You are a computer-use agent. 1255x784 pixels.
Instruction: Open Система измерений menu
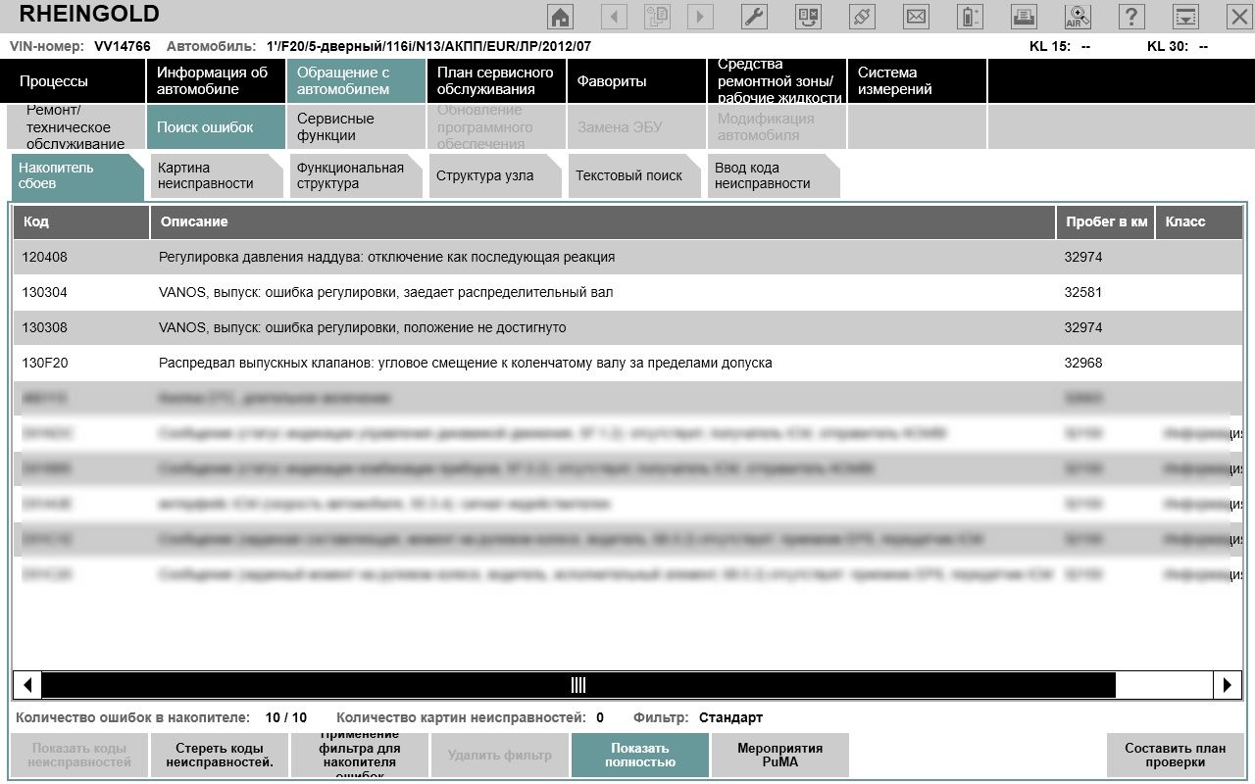[917, 80]
